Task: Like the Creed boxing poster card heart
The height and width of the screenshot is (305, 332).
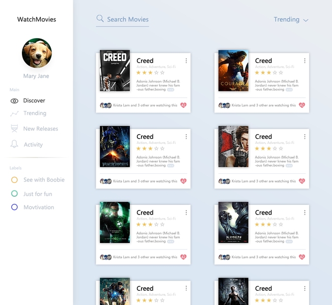Action: pyautogui.click(x=183, y=105)
